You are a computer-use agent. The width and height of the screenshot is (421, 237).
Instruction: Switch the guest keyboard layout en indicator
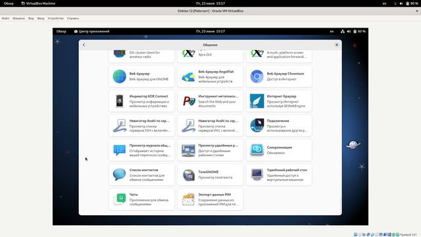332,32
